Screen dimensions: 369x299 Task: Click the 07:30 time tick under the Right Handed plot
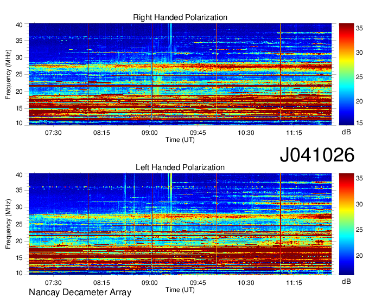[x=53, y=133]
